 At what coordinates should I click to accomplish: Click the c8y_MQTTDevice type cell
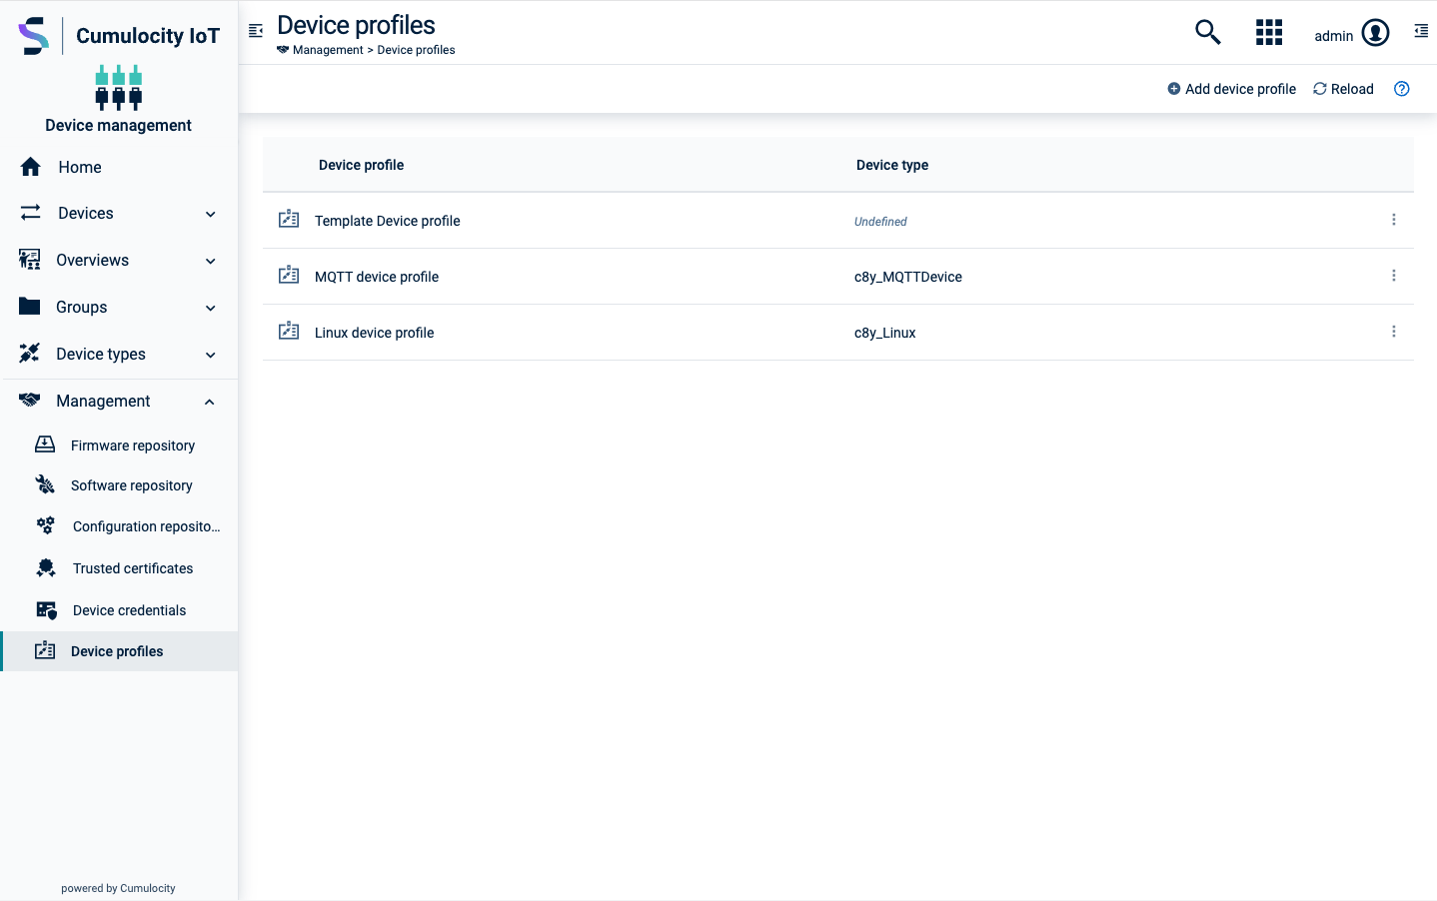(907, 277)
